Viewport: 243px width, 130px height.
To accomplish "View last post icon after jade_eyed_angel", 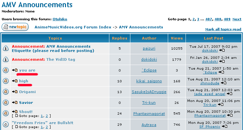I will (230, 94).
